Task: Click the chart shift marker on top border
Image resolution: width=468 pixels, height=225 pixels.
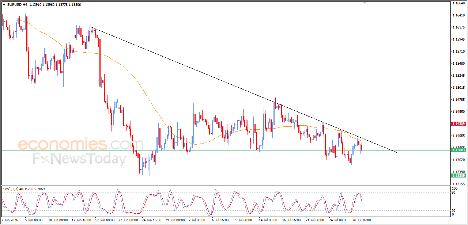Action: click(364, 3)
